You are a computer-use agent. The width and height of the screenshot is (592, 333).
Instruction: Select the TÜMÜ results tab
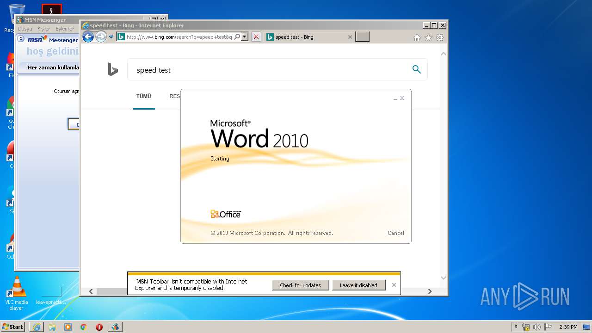click(x=143, y=96)
